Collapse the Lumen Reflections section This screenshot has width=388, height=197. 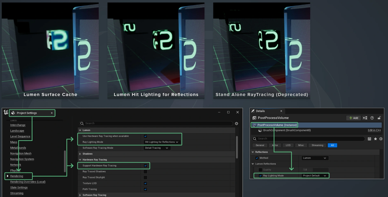point(253,164)
